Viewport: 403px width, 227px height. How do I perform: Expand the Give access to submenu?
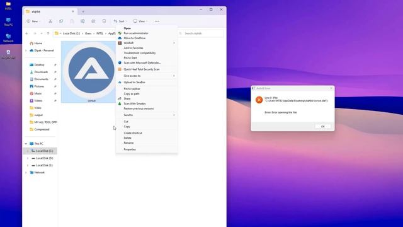(147, 76)
